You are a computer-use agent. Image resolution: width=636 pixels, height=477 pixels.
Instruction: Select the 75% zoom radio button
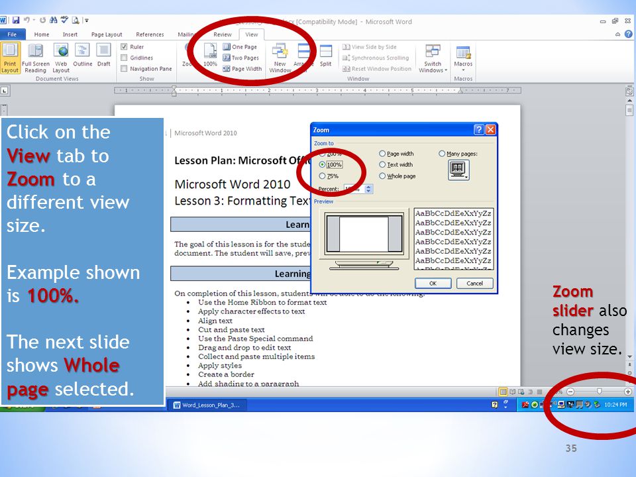pos(322,176)
